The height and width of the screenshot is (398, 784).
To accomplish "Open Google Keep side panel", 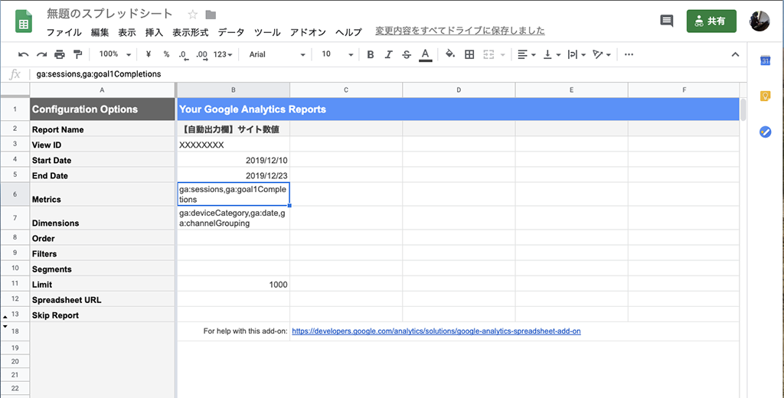I will [765, 96].
